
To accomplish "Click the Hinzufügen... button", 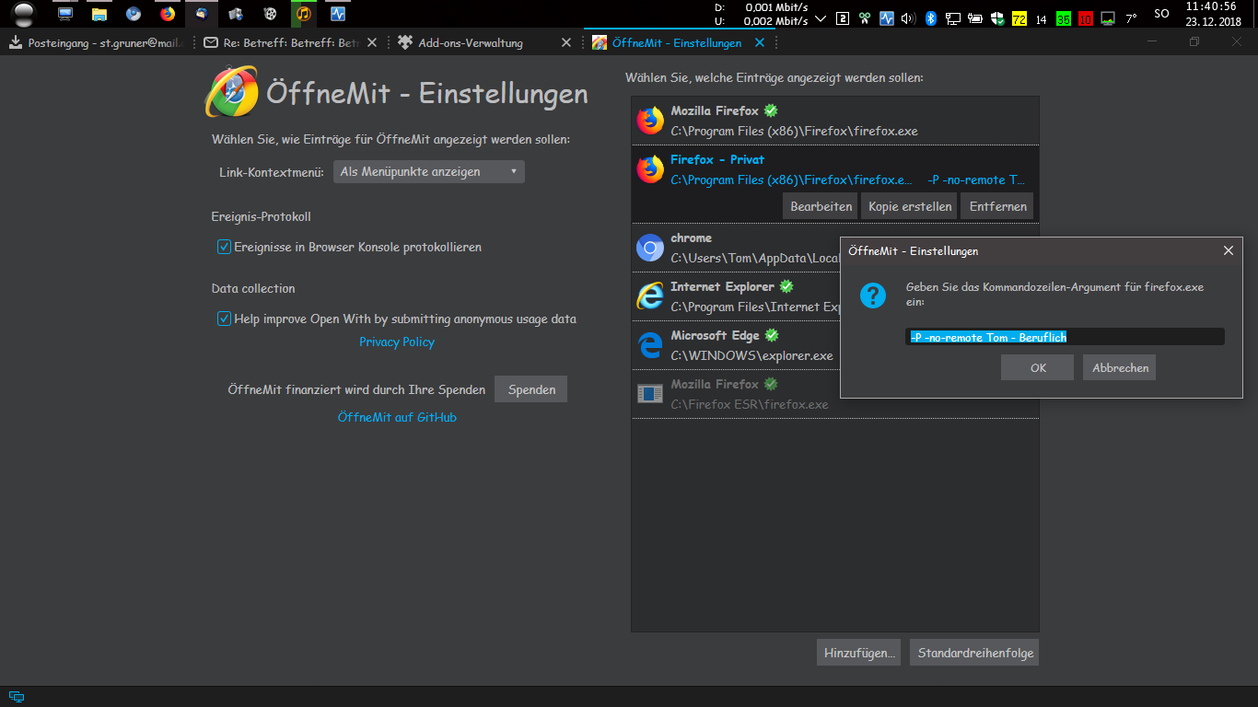I will pos(859,653).
